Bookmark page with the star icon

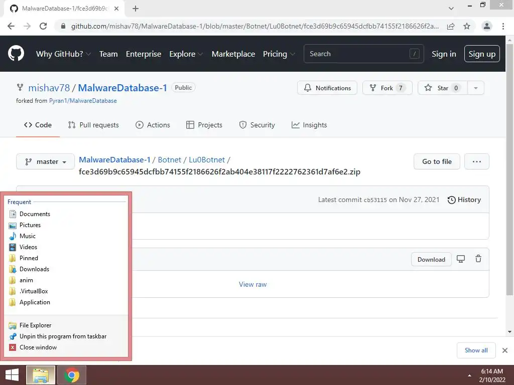[467, 26]
